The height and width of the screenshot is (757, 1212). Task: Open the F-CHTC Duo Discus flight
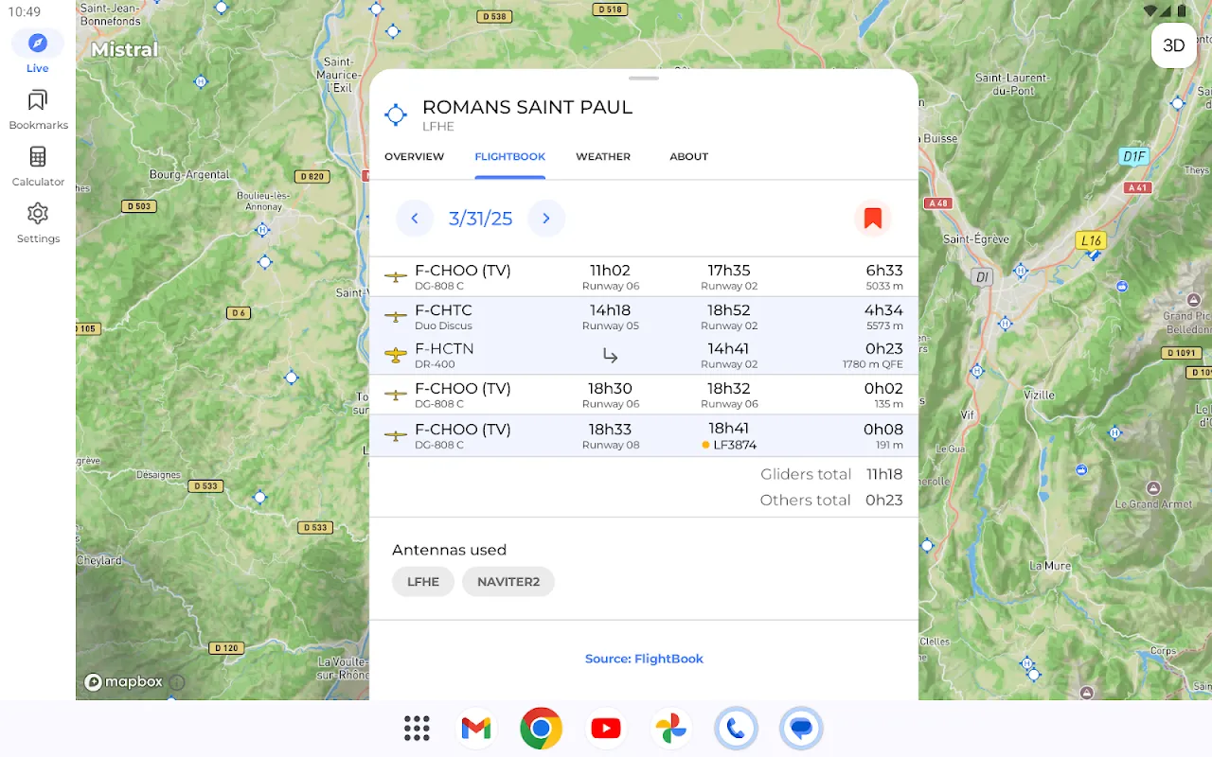tap(644, 316)
